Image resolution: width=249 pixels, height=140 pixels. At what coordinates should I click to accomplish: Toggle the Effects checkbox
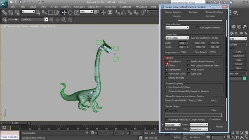(x=166, y=65)
